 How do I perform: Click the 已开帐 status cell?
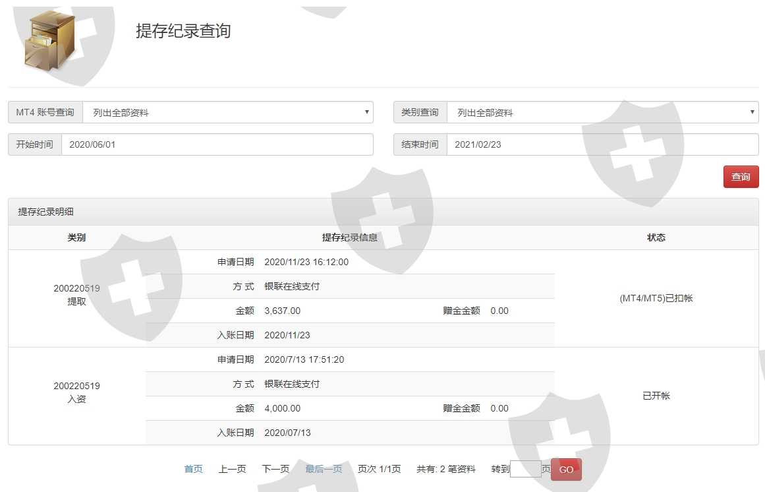click(656, 396)
